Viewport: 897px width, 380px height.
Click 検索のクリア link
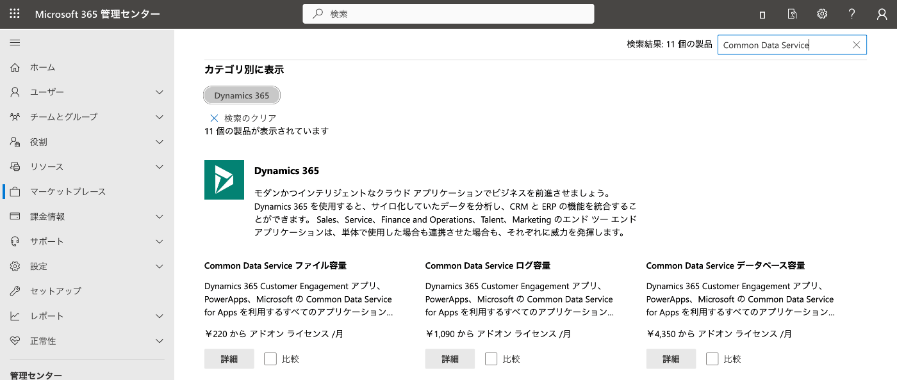click(251, 118)
